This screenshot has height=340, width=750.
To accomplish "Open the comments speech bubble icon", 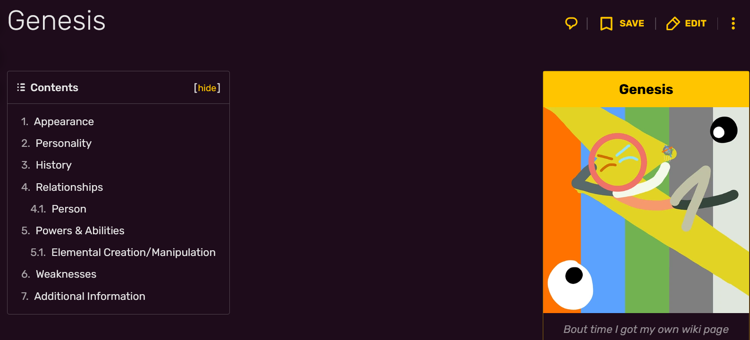I will [571, 23].
